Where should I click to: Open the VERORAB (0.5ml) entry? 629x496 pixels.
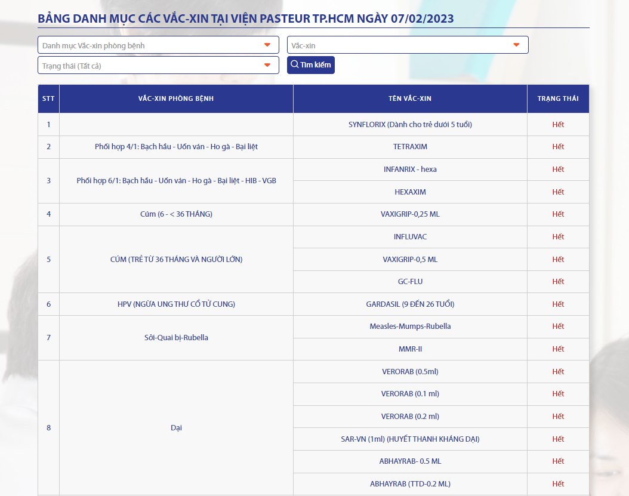pyautogui.click(x=410, y=371)
